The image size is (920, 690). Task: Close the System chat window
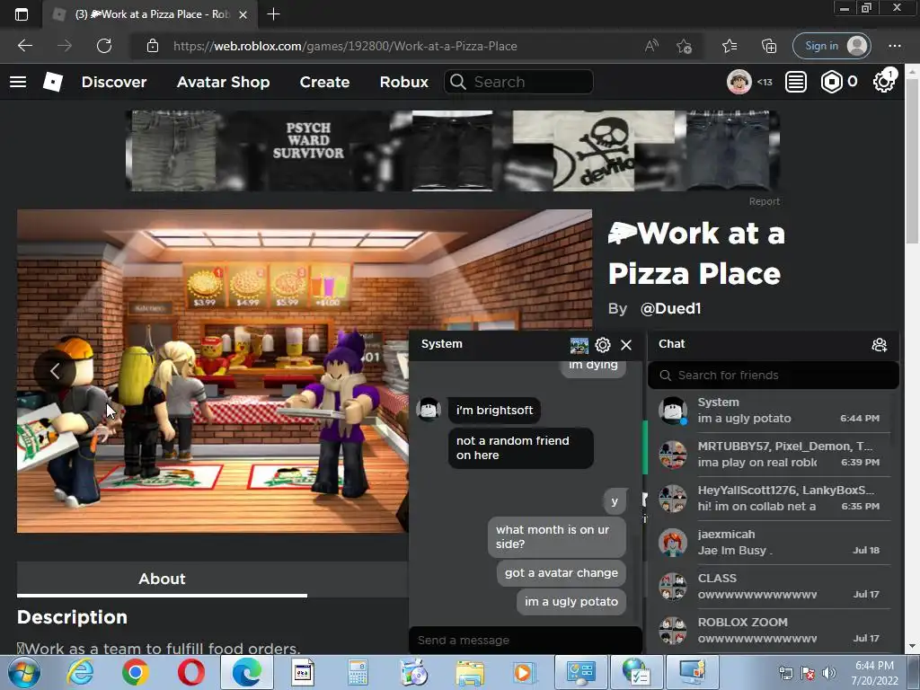click(626, 345)
